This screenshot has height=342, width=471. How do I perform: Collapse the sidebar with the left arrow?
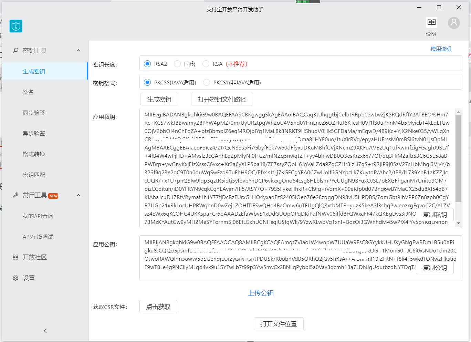[45, 331]
